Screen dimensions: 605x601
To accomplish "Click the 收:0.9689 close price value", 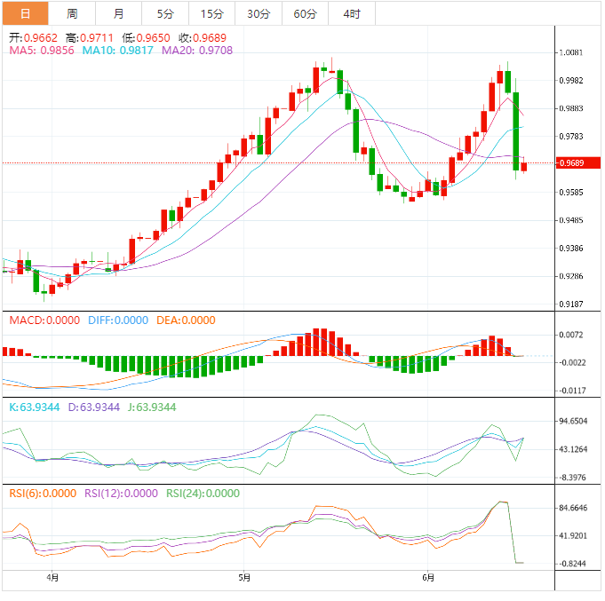I will [x=203, y=38].
